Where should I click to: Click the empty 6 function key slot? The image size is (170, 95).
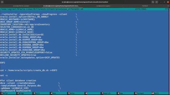[x=86, y=93]
